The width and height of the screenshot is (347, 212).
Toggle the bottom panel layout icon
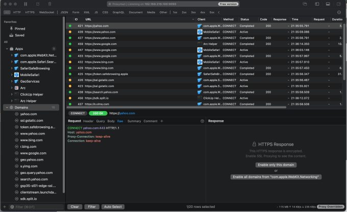click(328, 4)
